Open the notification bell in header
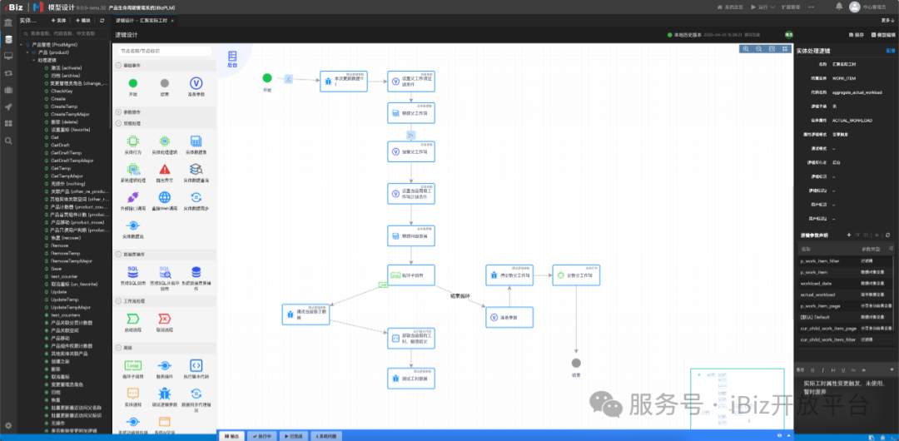 [839, 7]
